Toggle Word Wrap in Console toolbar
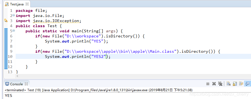The image size is (251, 99). 241,84
